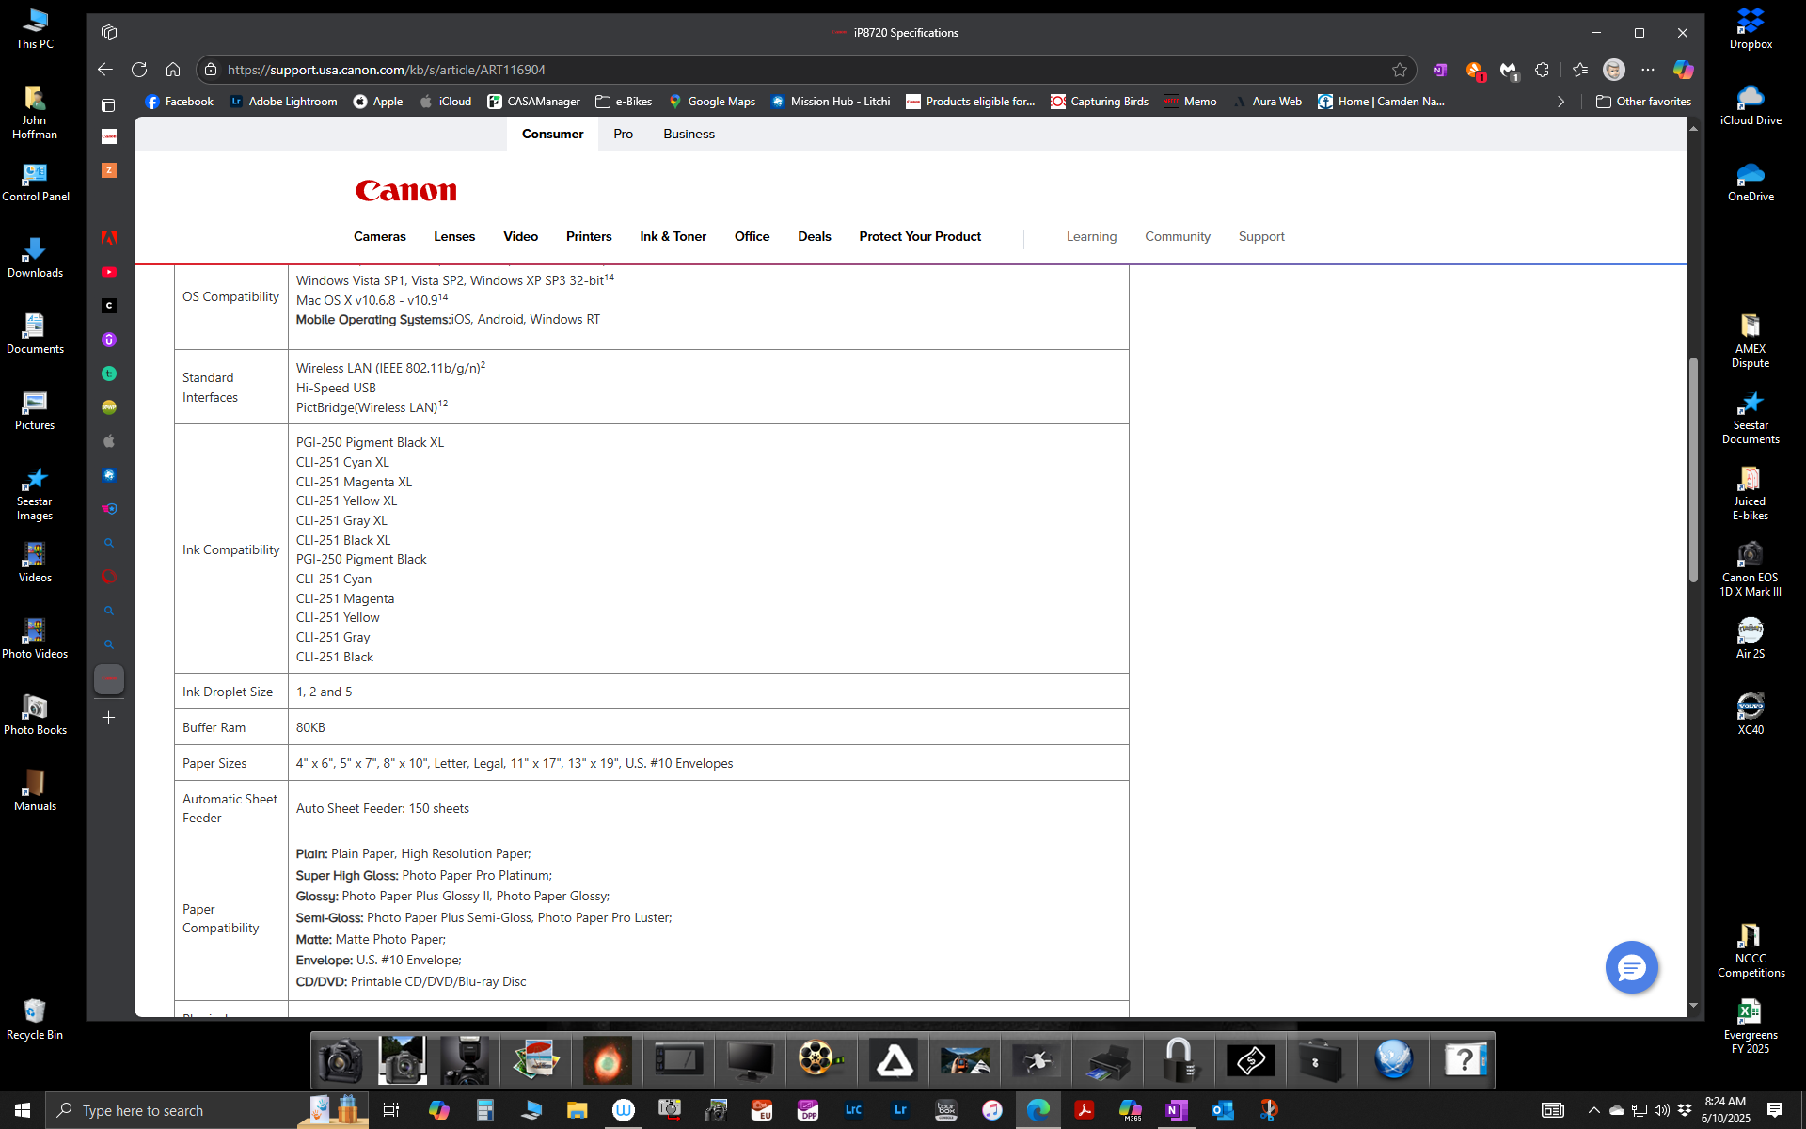This screenshot has height=1129, width=1806.
Task: Expand hidden bookmarks with the favorites bar chevron
Action: 1560,101
